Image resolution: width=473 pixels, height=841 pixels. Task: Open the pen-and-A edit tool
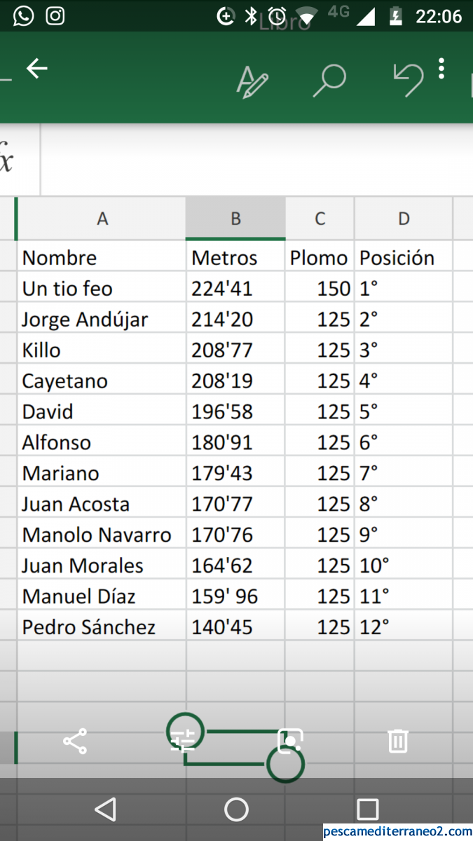click(252, 82)
